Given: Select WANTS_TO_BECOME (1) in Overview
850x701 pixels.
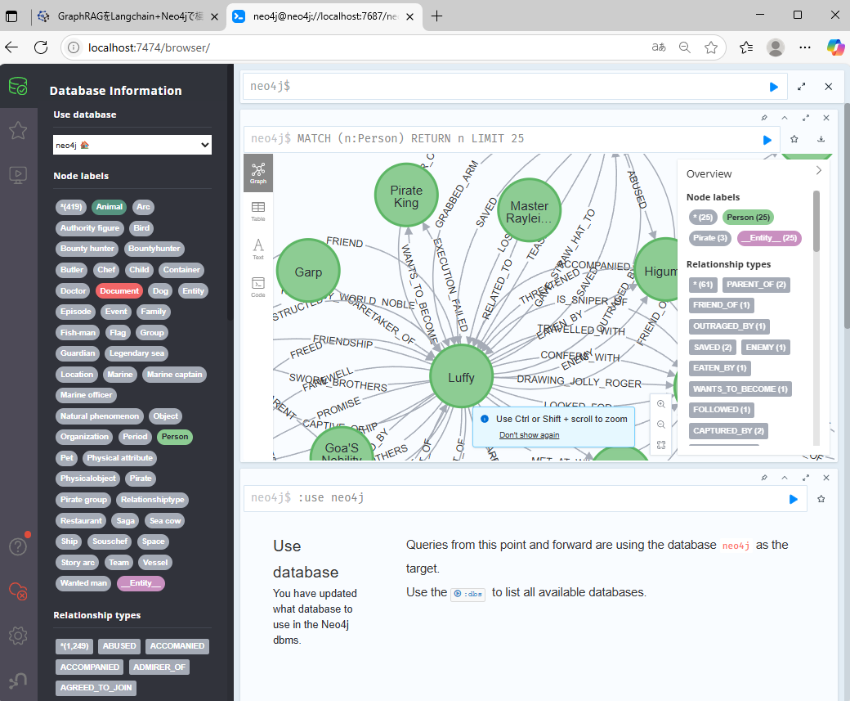Looking at the screenshot, I should point(740,389).
